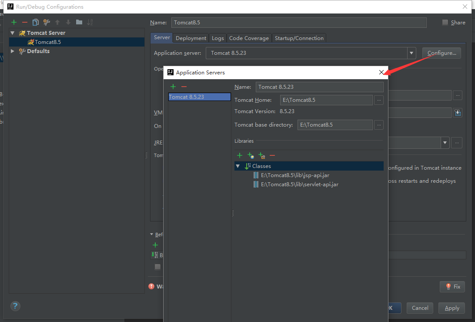Switch to the Deployment tab
Screen dimensions: 475x322
191,38
